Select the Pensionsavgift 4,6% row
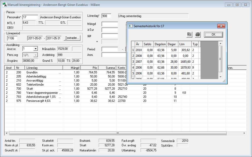Image resolution: width=252 pixels, height=157 pixels. coord(125,101)
